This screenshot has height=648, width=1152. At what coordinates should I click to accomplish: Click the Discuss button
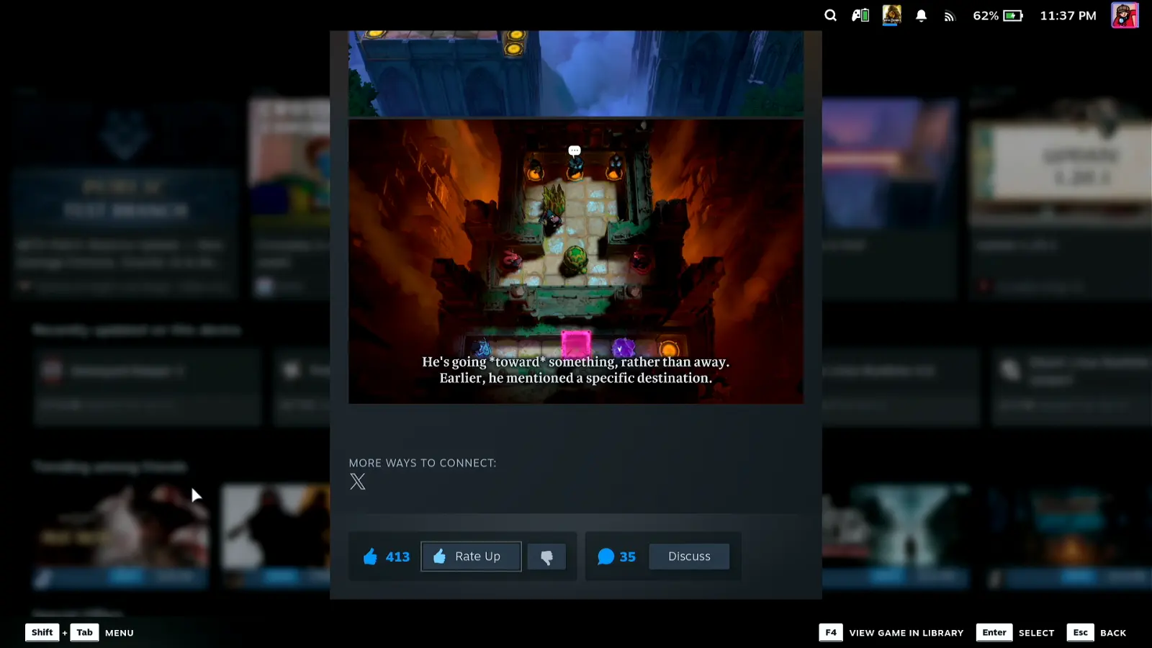(689, 557)
